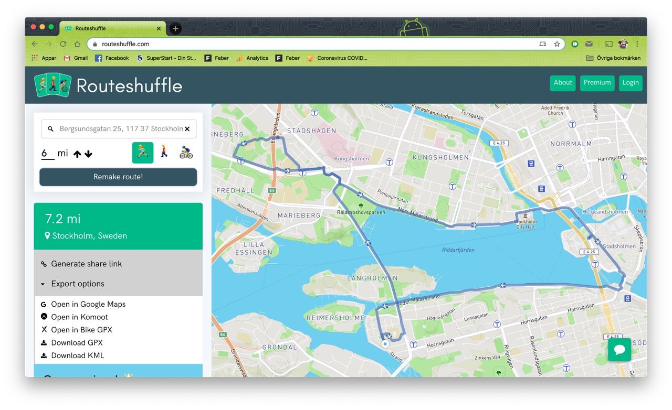Click the green circle extension icon
Viewport: 672px width, 410px height.
(x=575, y=44)
